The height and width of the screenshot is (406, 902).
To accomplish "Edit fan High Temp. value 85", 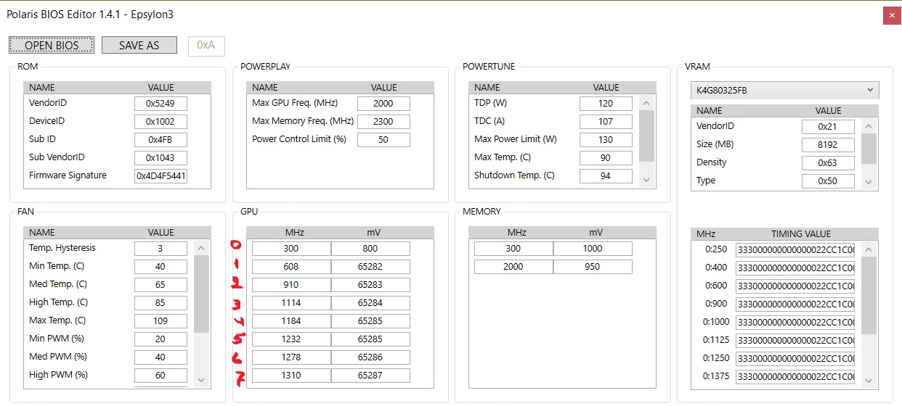I will coord(161,302).
